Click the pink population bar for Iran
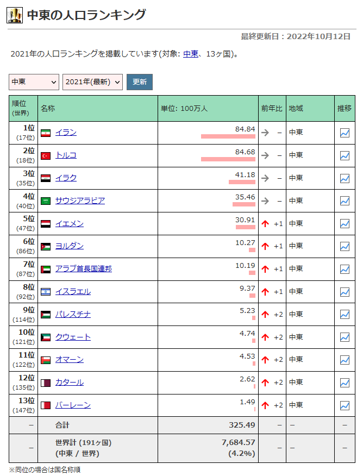This screenshot has width=363, height=476. pyautogui.click(x=228, y=136)
